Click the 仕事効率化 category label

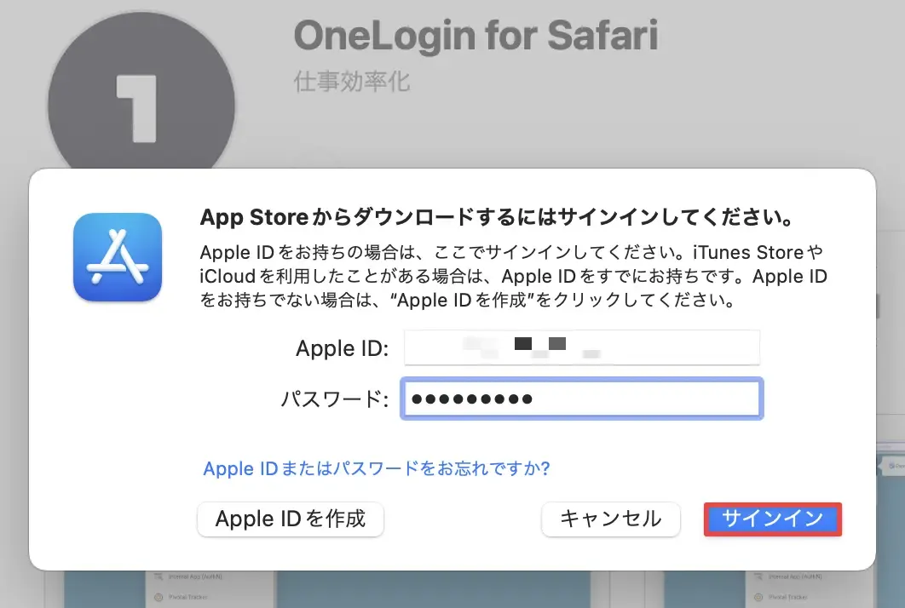point(352,83)
